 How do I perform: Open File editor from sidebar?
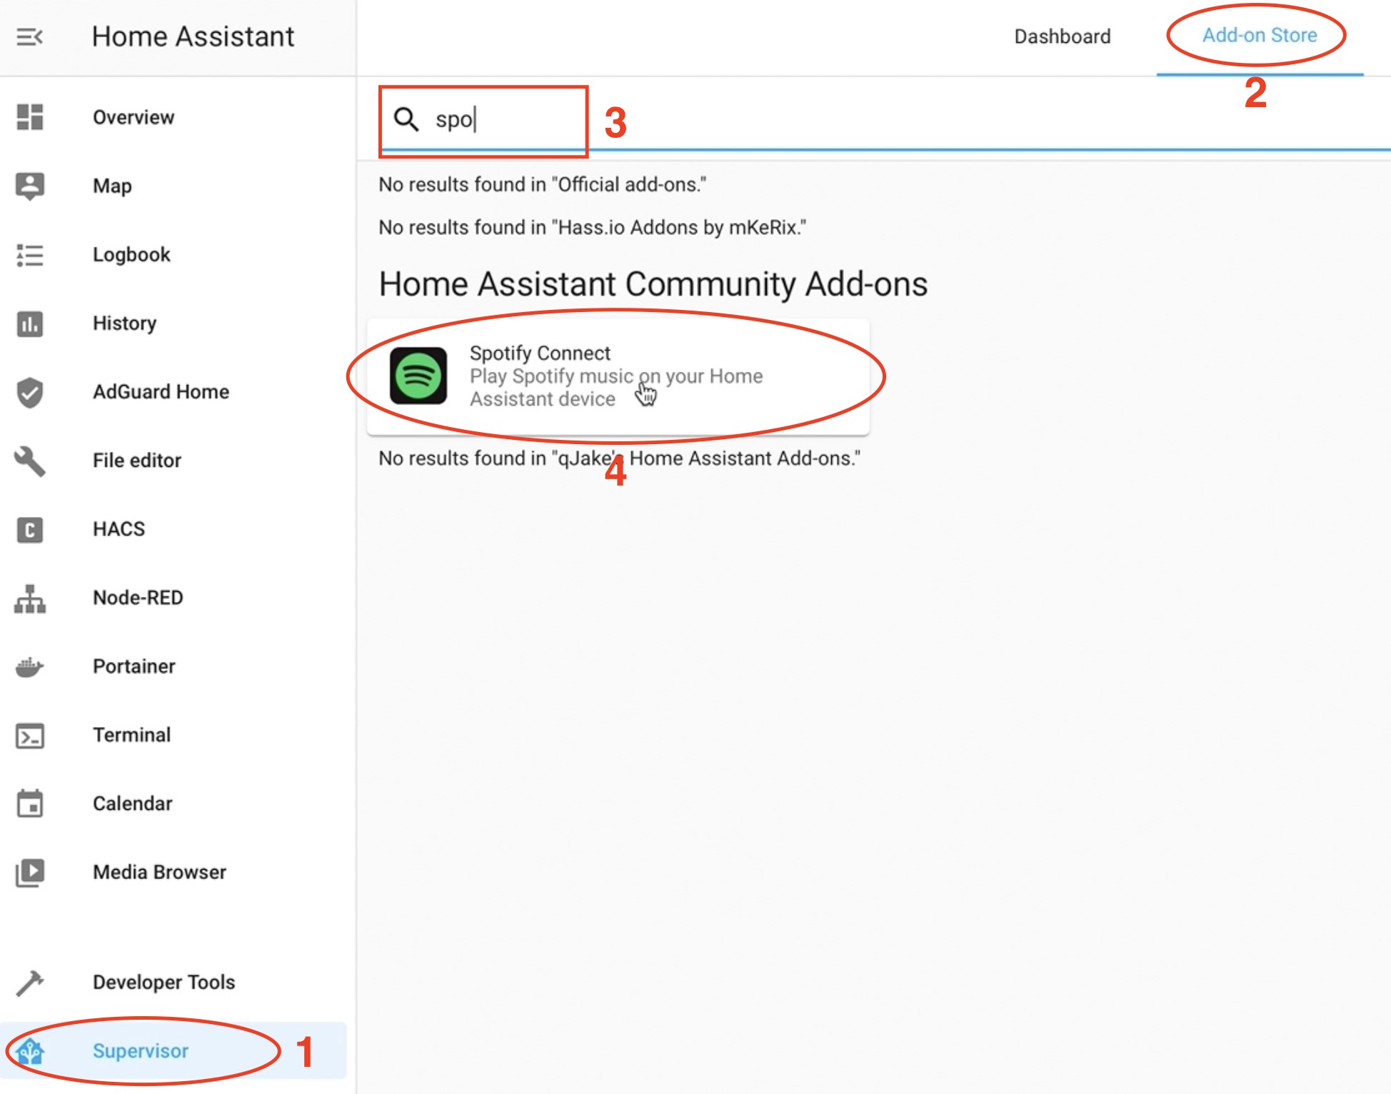(x=174, y=461)
